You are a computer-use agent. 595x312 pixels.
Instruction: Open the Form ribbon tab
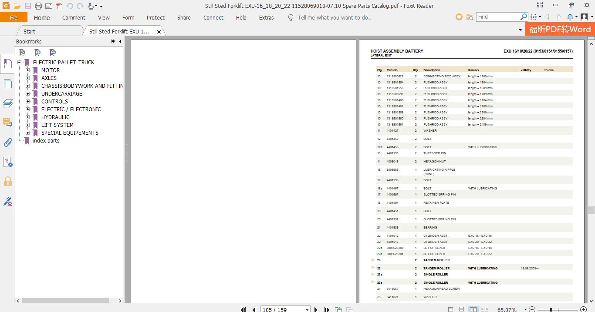coord(128,18)
